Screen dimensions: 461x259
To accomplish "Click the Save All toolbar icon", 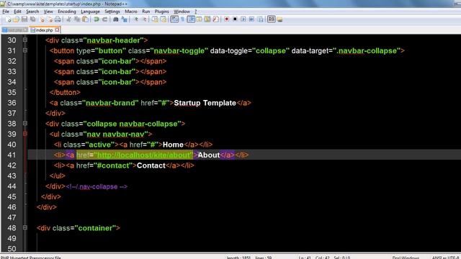I will pyautogui.click(x=33, y=19).
